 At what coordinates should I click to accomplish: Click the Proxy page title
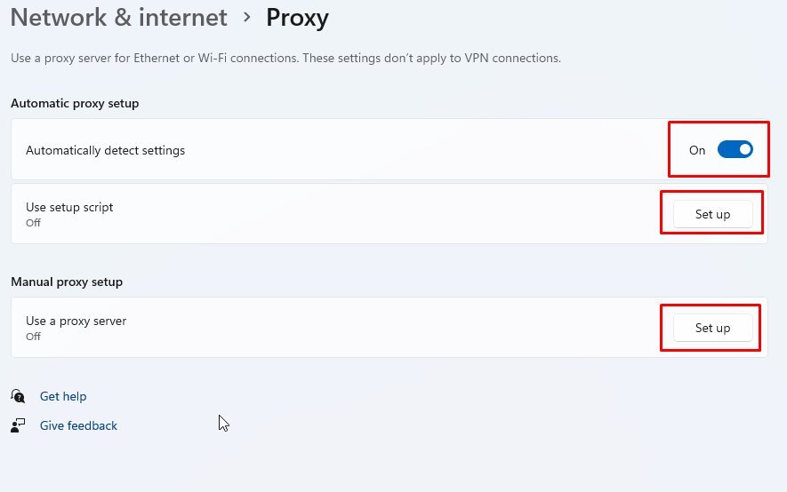(297, 19)
